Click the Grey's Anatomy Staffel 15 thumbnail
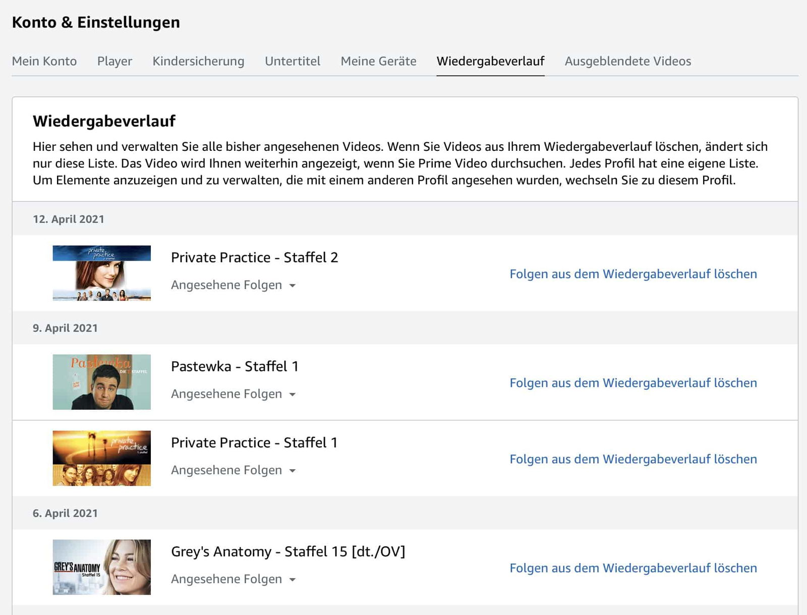Image resolution: width=807 pixels, height=615 pixels. [101, 567]
